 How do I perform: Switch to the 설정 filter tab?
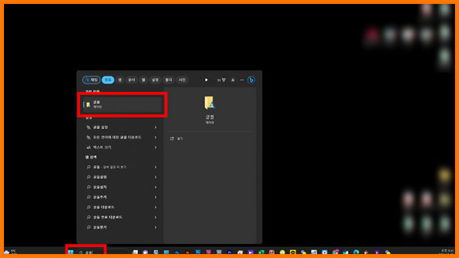coord(155,80)
